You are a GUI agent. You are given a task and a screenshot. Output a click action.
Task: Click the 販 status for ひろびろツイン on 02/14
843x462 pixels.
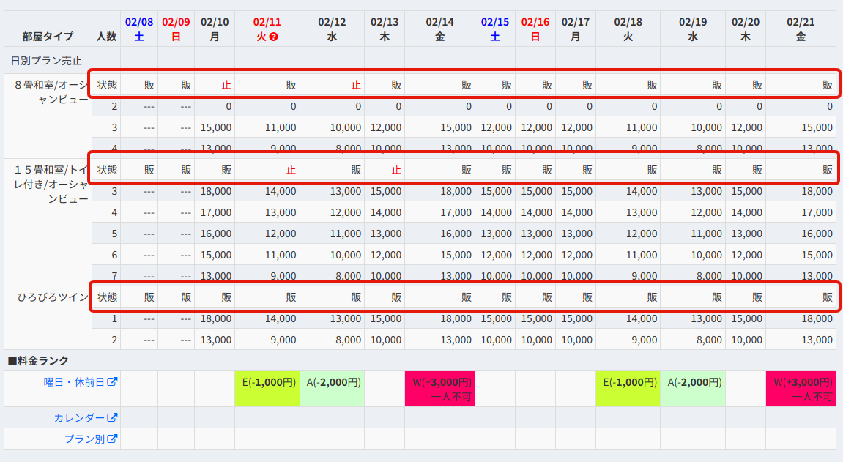click(x=466, y=297)
